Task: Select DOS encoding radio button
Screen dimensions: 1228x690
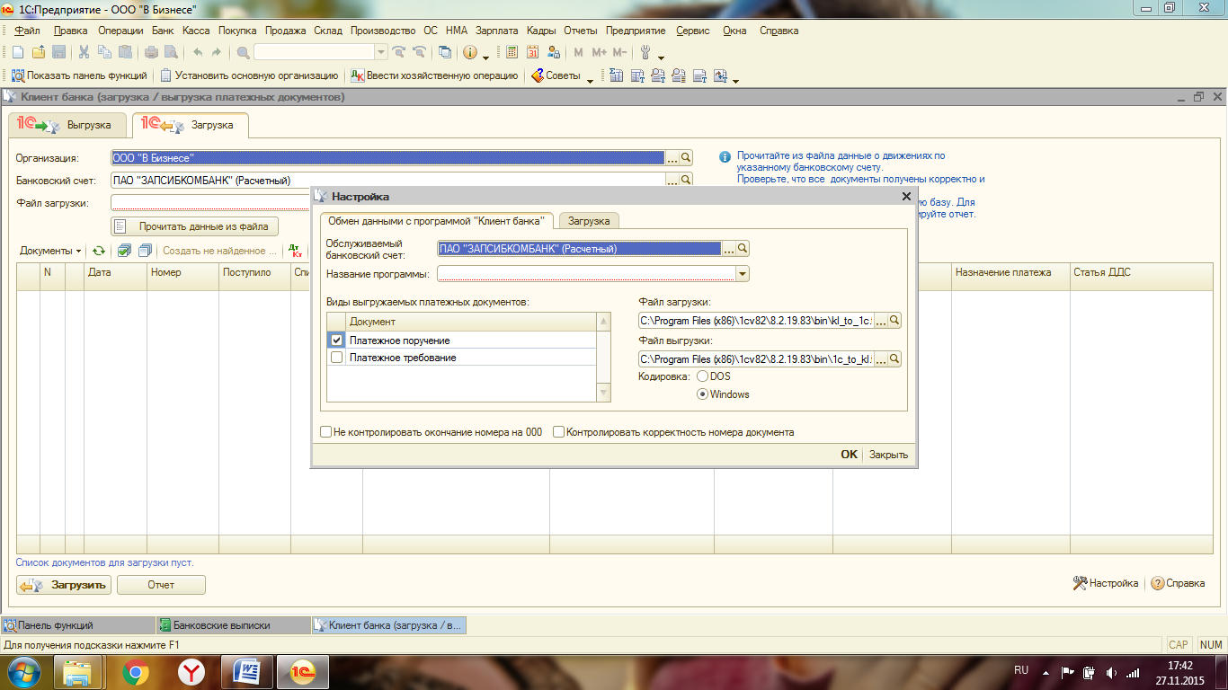Action: click(702, 376)
